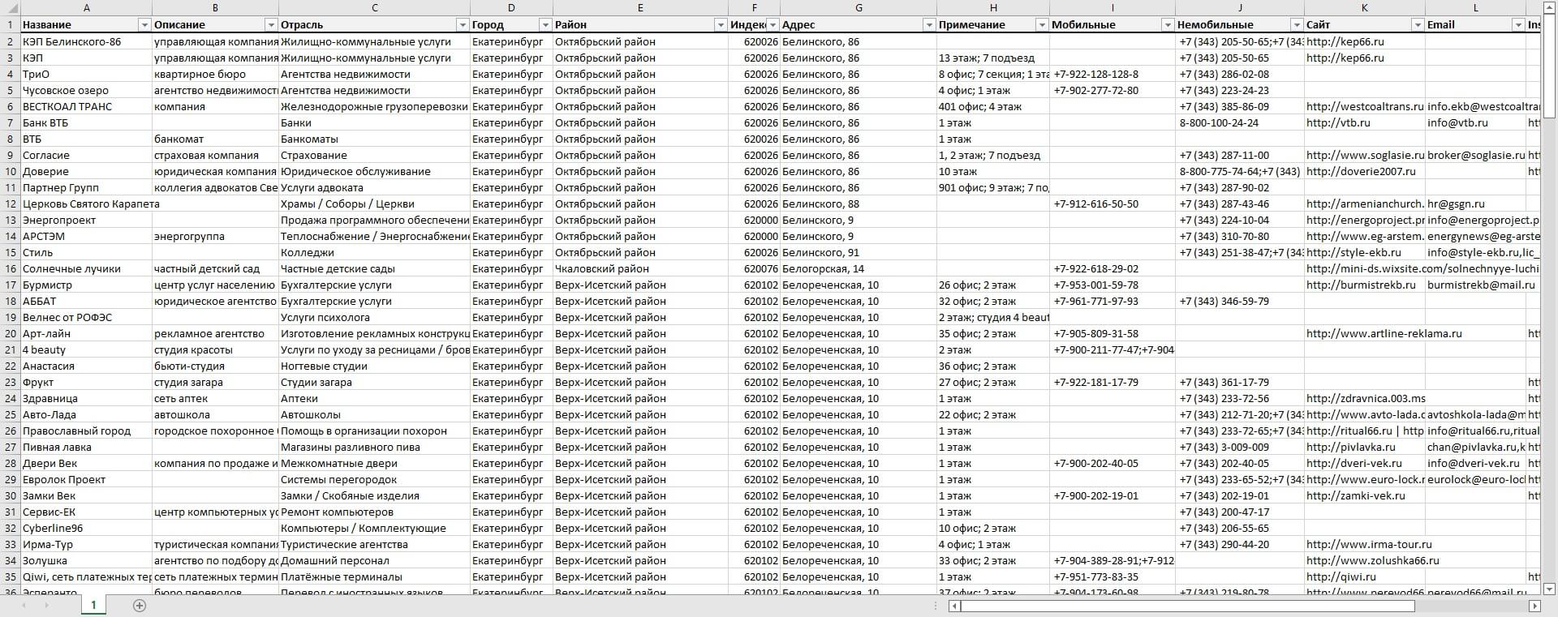Select column G header
This screenshot has width=1558, height=617.
tap(859, 8)
